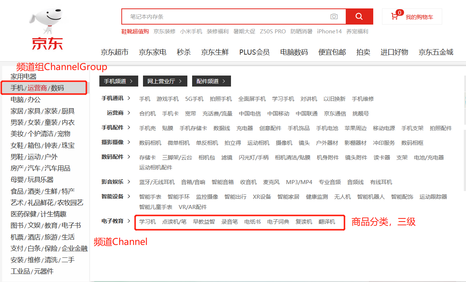Screen dimensions: 466x282
Task: Open 秒杀 in navigation bar
Action: coord(184,52)
